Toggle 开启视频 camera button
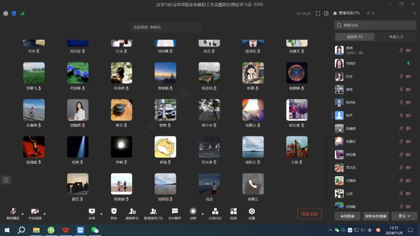 35,212
